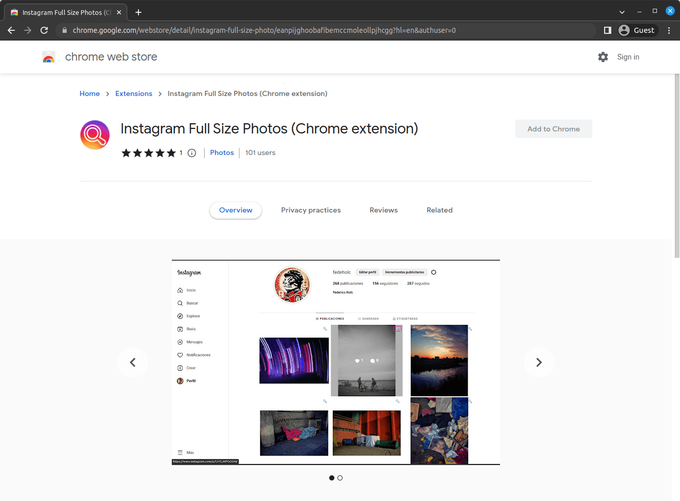Select the Overview tab
The width and height of the screenshot is (680, 501).
236,210
